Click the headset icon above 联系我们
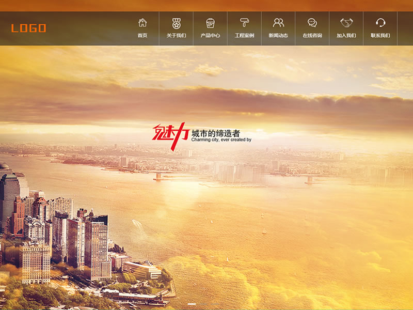The image size is (413, 310). click(x=380, y=23)
